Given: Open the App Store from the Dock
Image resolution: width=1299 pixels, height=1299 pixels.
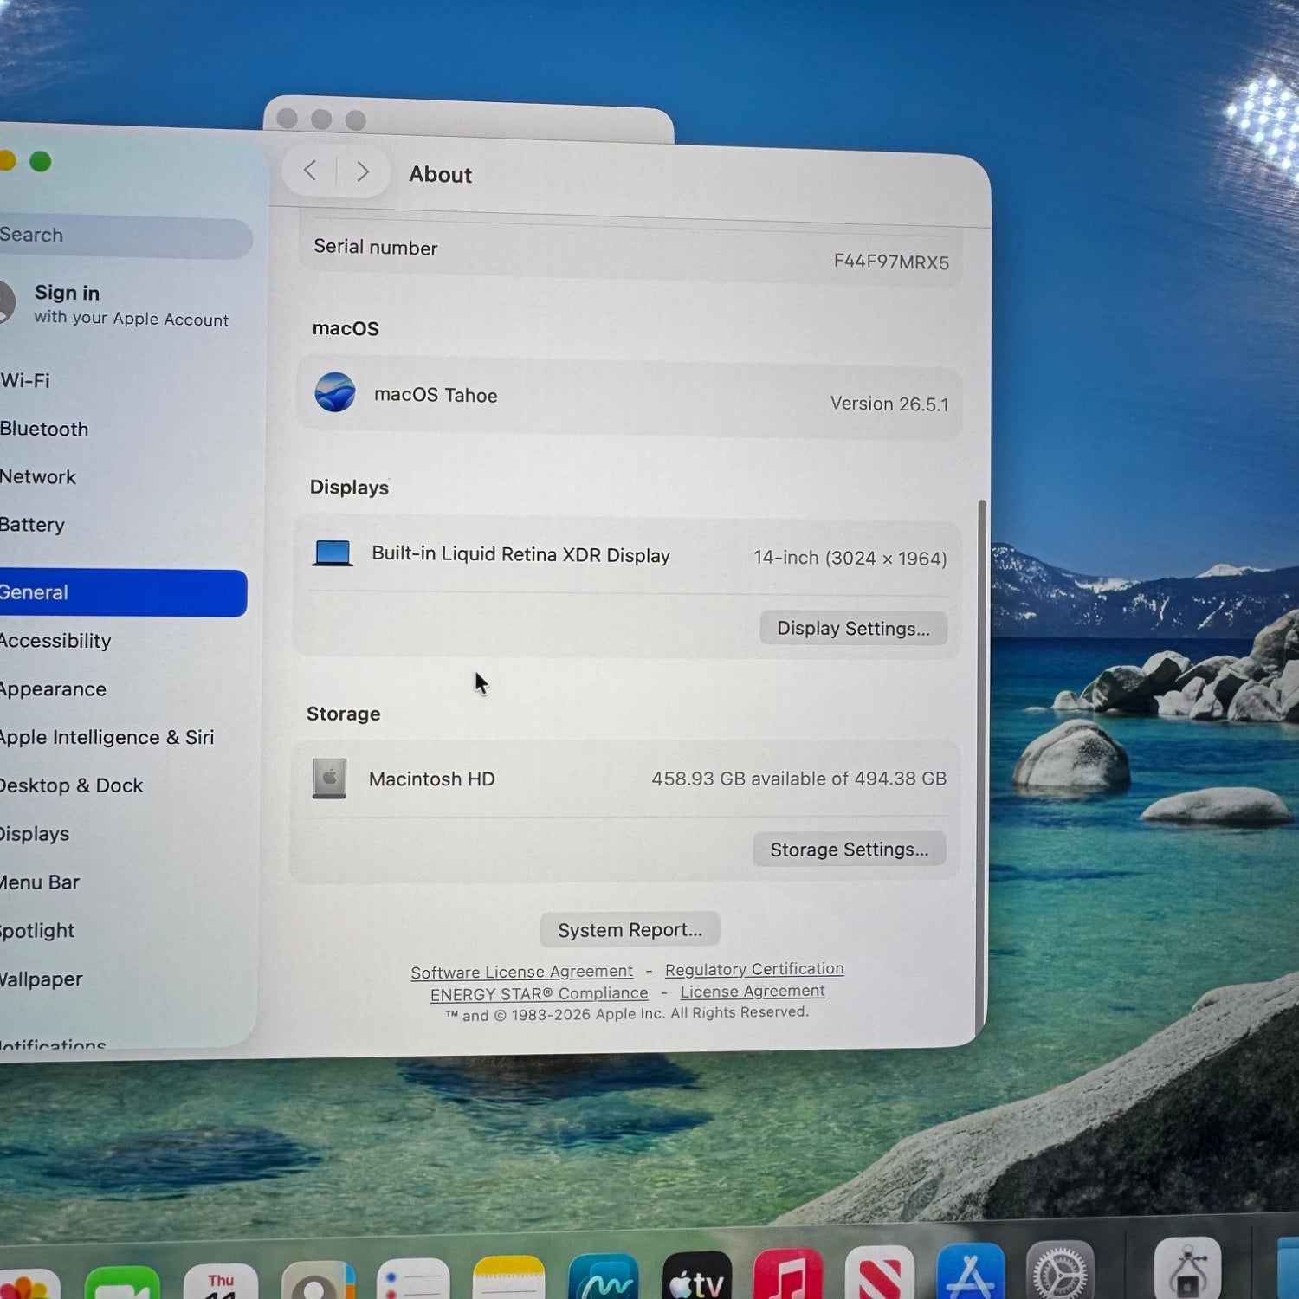Looking at the screenshot, I should click(x=971, y=1270).
